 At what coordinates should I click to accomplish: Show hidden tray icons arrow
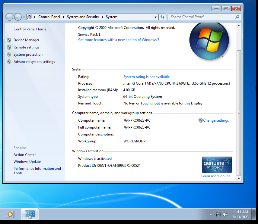(211, 214)
